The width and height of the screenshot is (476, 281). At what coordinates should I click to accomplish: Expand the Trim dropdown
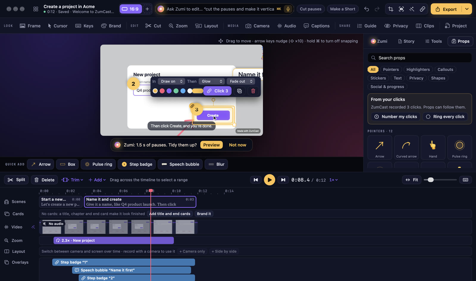point(72,180)
